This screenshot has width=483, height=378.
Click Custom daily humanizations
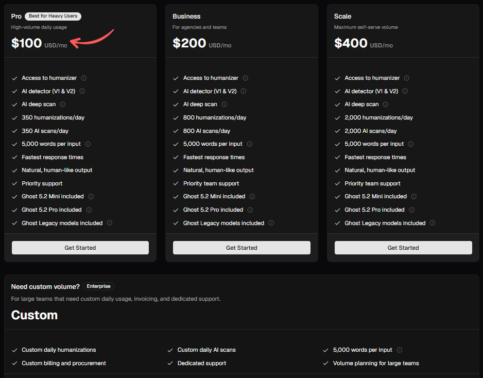coord(59,350)
